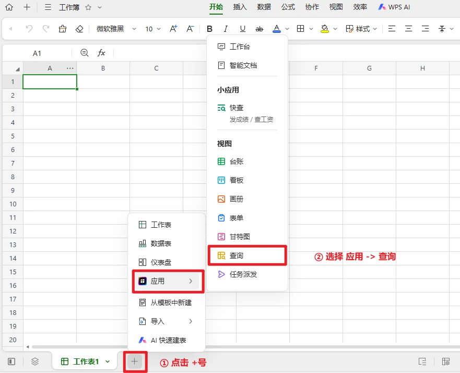This screenshot has height=373, width=460.
Task: Expand the font size 10 dropdown
Action: 153,29
